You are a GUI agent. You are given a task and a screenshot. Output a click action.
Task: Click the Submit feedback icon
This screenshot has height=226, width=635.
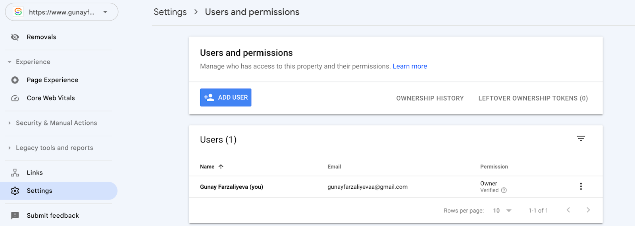(15, 216)
